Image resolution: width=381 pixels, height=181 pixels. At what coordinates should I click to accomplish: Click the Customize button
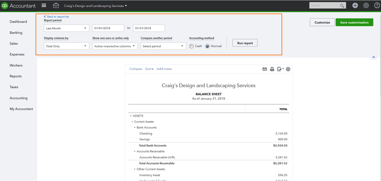[322, 22]
